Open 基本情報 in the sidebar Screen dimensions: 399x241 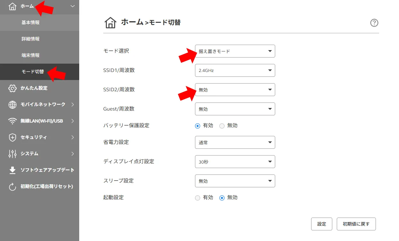(x=30, y=22)
